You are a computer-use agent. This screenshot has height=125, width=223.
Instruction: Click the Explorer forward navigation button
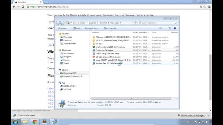pos(62,23)
